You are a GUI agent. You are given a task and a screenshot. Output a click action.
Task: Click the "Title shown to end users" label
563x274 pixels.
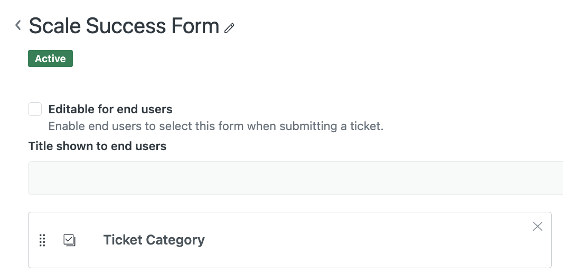[97, 146]
